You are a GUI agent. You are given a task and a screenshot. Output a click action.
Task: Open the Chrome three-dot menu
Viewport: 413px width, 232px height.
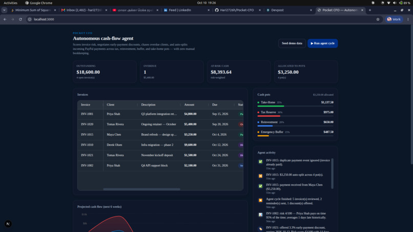coord(408,19)
